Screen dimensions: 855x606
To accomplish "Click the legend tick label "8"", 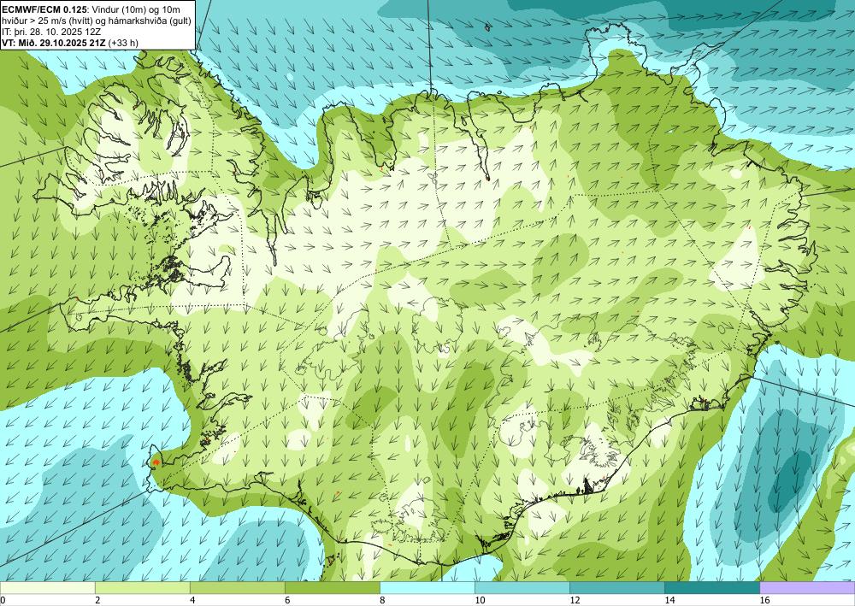I will (382, 600).
